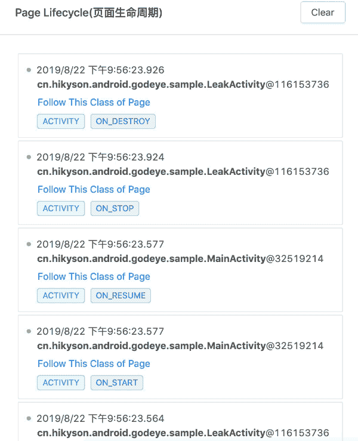Viewport: 358px width, 441px height.
Task: Select the ON_RESUME tag
Action: [x=121, y=295]
